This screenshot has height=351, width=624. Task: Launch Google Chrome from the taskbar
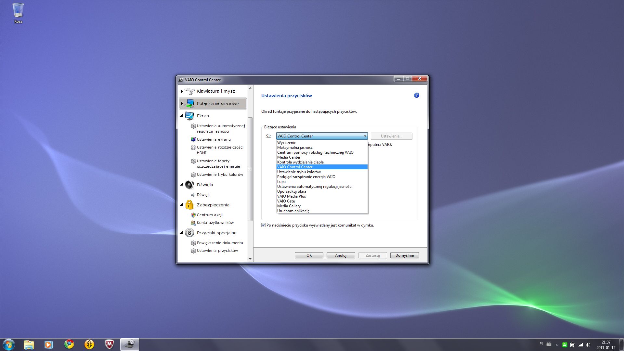[69, 344]
